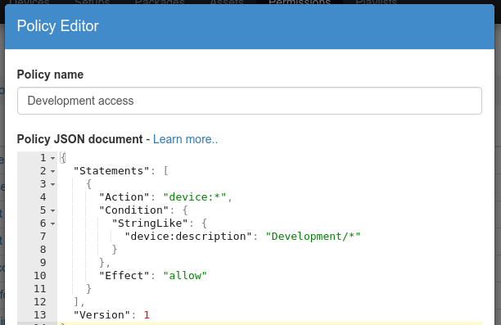Screen dimensions: 501x325
Task: Click line number 12 in the gutter
Action: (x=40, y=302)
